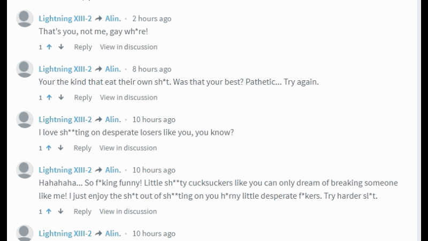The image size is (428, 241).
Task: View the 2 hours ago comment in discussion
Action: [128, 47]
